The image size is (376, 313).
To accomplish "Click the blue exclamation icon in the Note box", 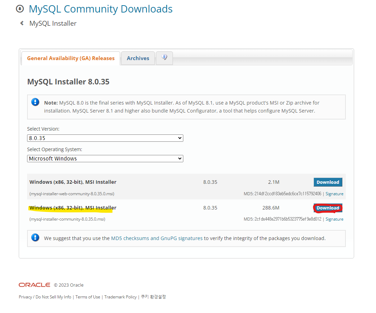I will [35, 102].
